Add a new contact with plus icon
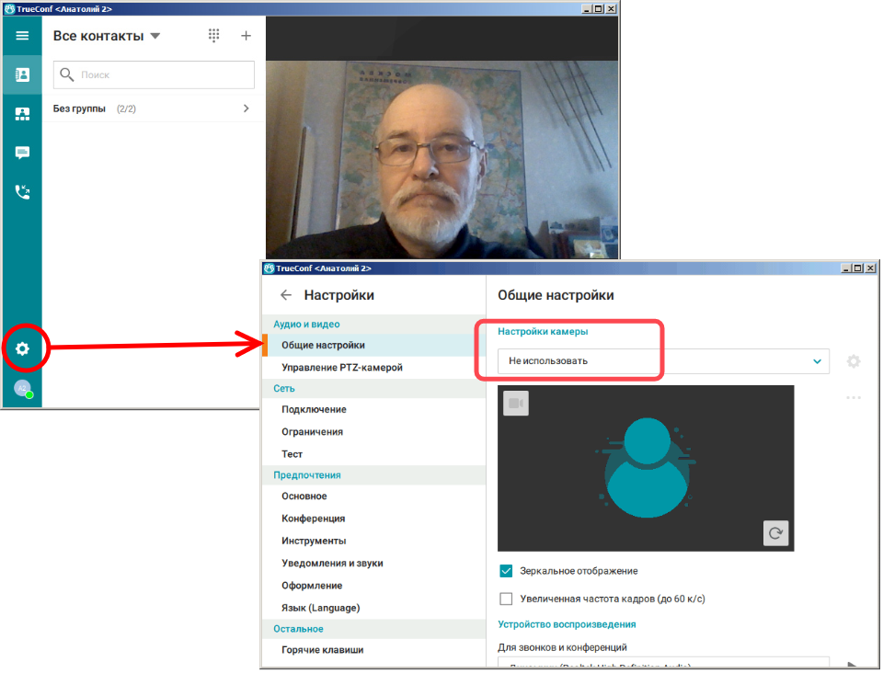 tap(246, 36)
